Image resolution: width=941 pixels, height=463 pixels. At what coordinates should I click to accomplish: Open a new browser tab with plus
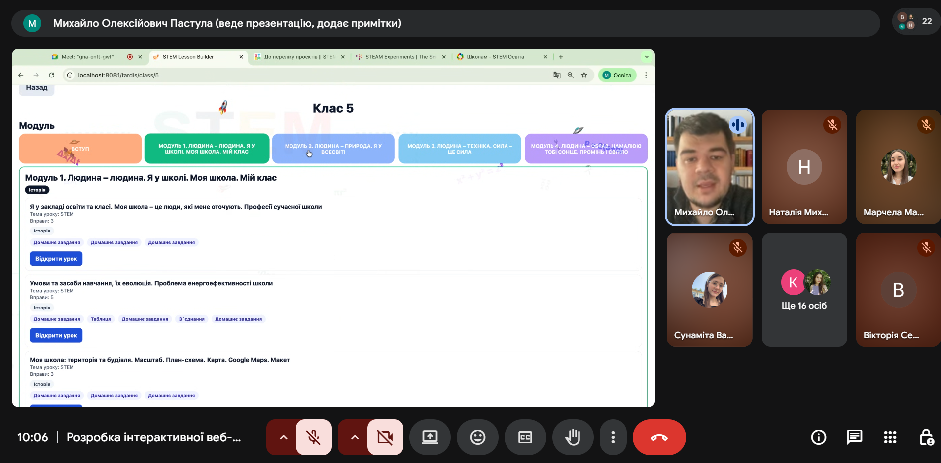(x=561, y=57)
